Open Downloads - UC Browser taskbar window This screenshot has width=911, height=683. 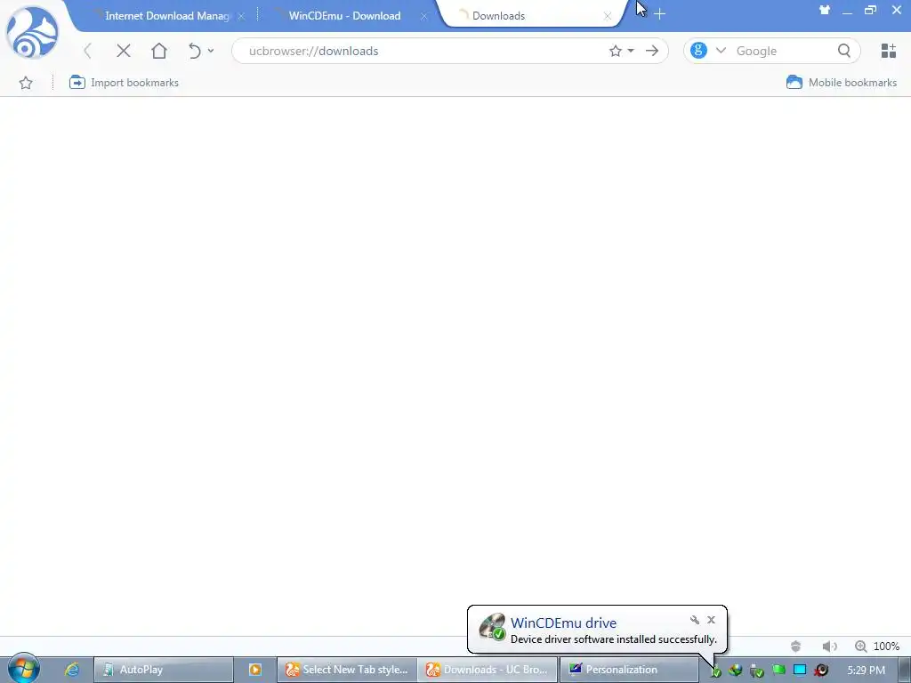coord(488,670)
